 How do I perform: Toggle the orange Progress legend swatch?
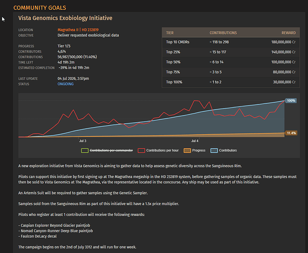click(x=187, y=151)
